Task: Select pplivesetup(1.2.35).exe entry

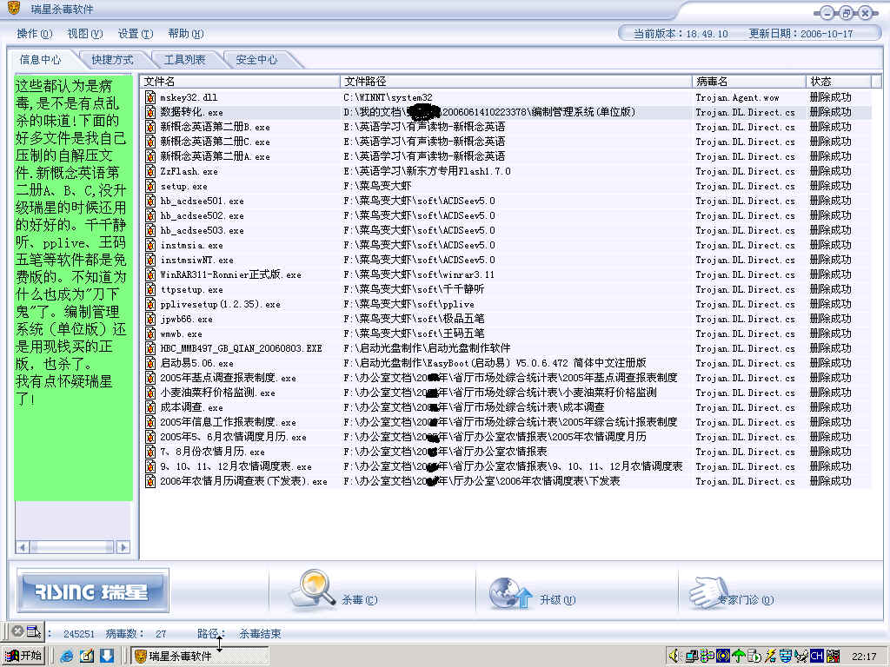Action: pyautogui.click(x=220, y=304)
